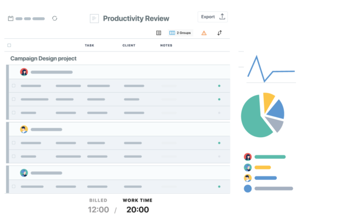Sort by the CLIENT column header
The image size is (356, 216).
pos(129,45)
